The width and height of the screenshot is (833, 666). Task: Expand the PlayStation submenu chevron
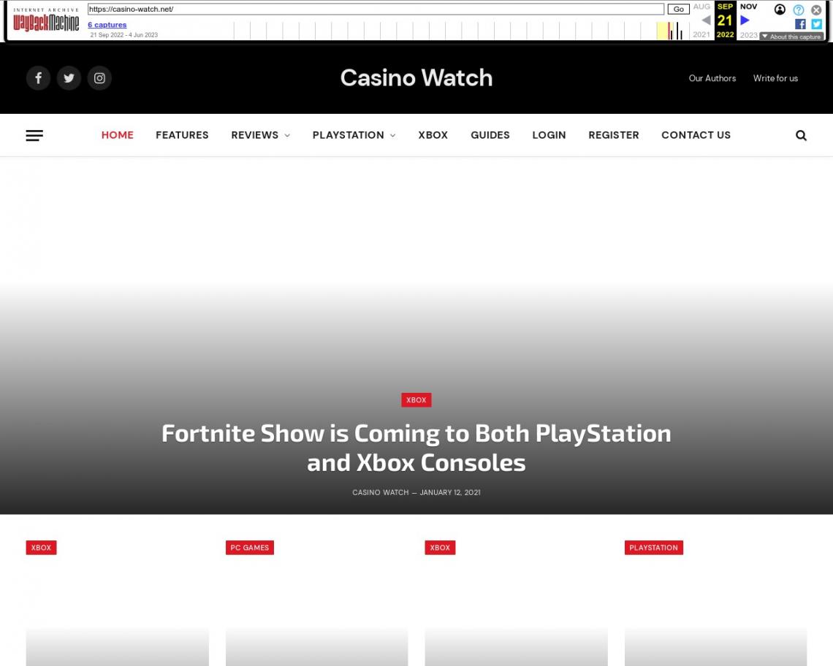[x=392, y=135]
